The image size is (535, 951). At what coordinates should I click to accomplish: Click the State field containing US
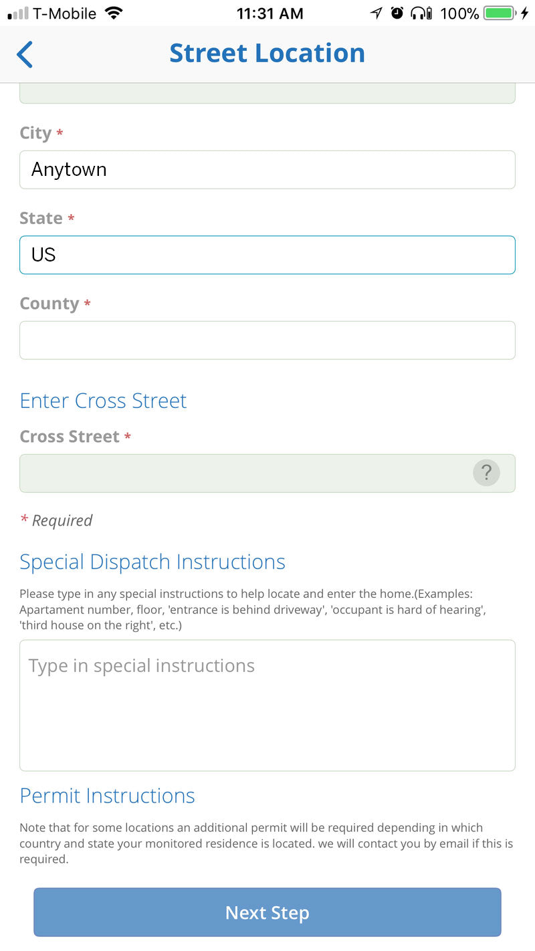tap(267, 255)
